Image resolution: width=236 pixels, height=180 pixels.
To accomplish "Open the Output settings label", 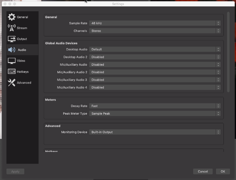I will 22,39.
